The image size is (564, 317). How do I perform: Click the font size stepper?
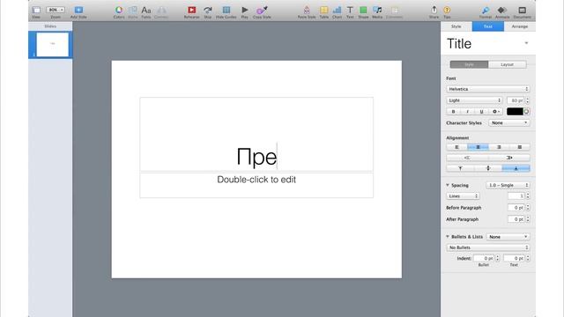[x=528, y=100]
